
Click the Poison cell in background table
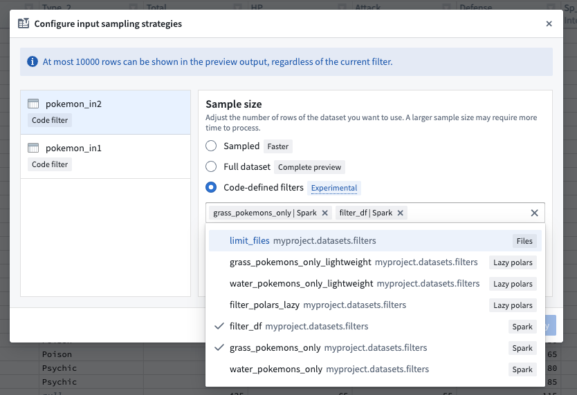coord(57,354)
